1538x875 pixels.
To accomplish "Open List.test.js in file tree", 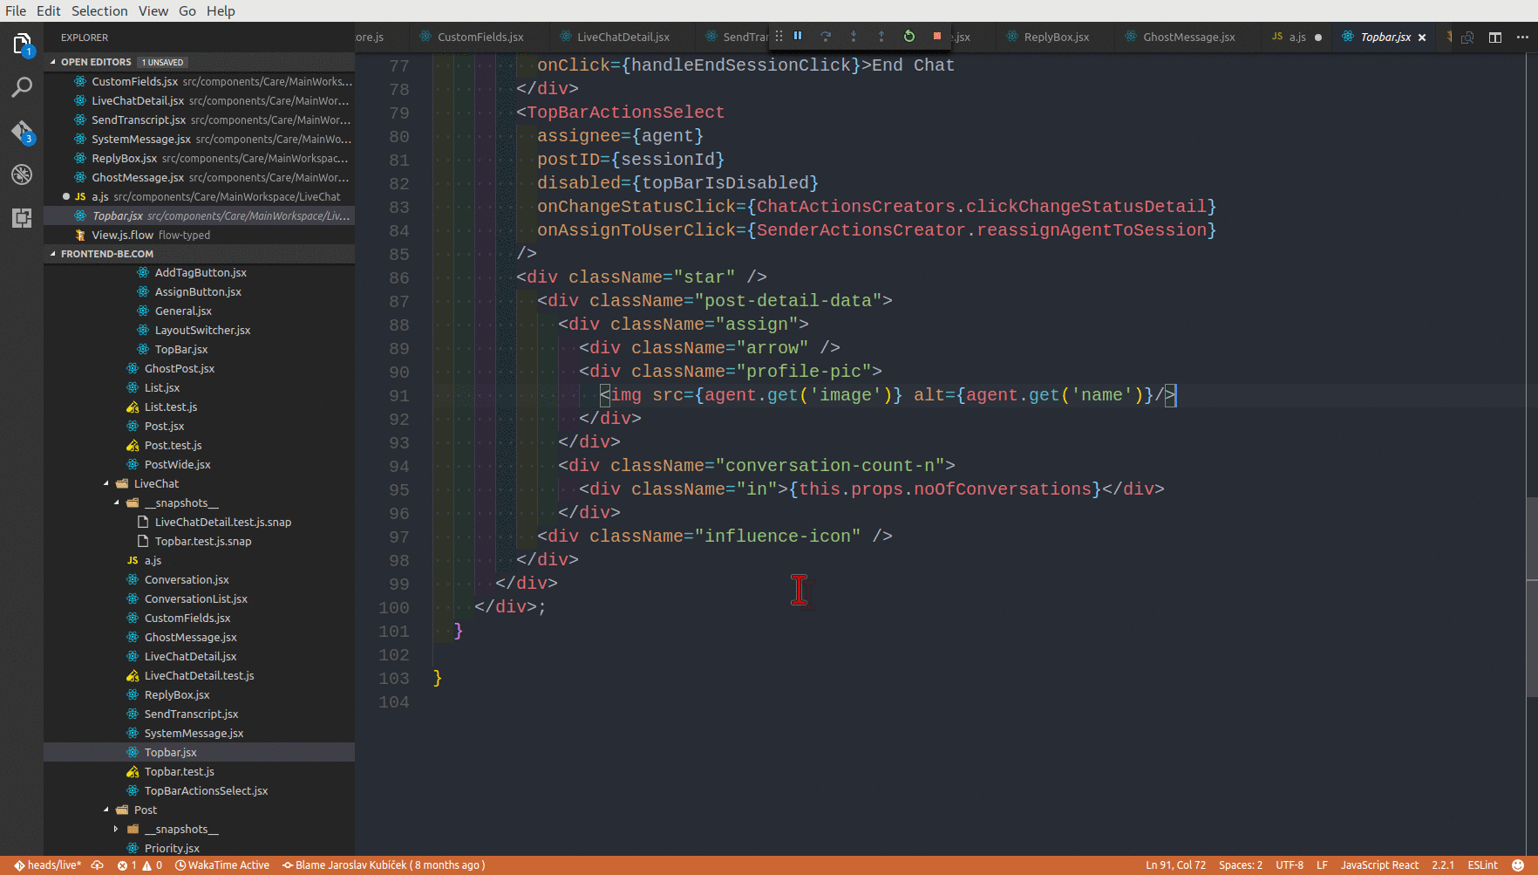I will 171,407.
